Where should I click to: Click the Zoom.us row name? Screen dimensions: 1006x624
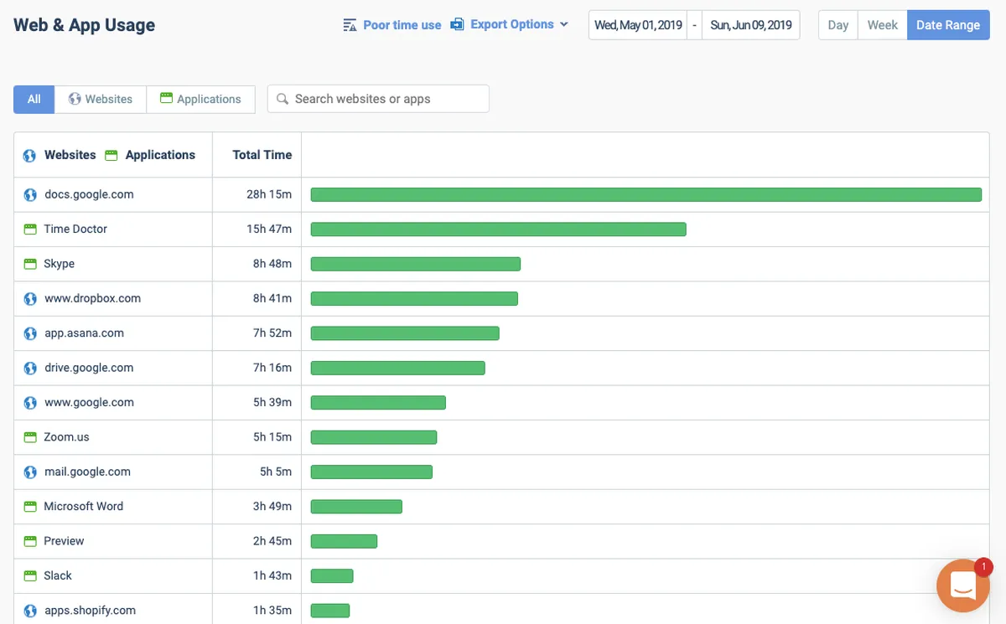coord(67,437)
